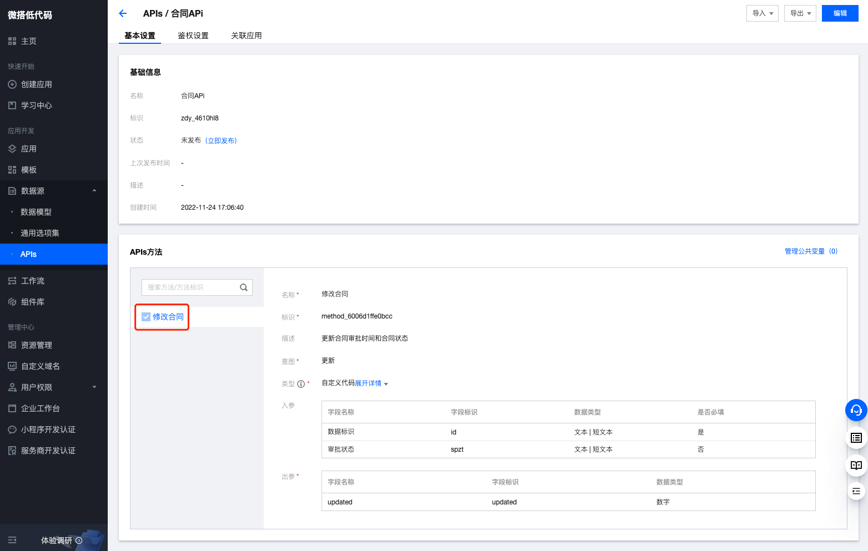
Task: Click the 体验调研 arrow icon
Action: [x=79, y=540]
